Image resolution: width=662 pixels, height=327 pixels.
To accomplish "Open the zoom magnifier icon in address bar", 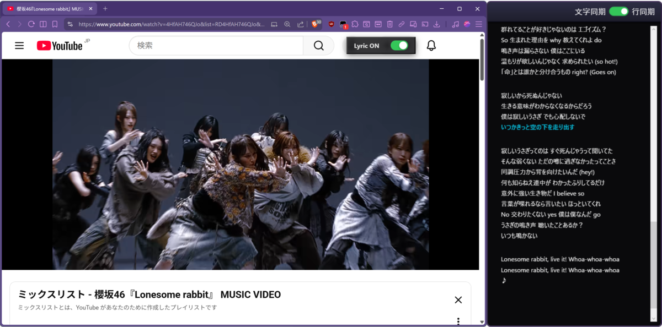I will click(x=287, y=24).
